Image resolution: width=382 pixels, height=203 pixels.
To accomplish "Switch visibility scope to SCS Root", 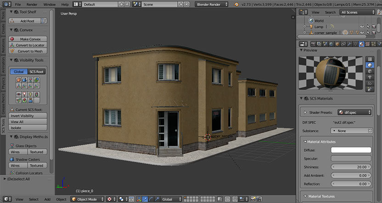I will coord(36,72).
